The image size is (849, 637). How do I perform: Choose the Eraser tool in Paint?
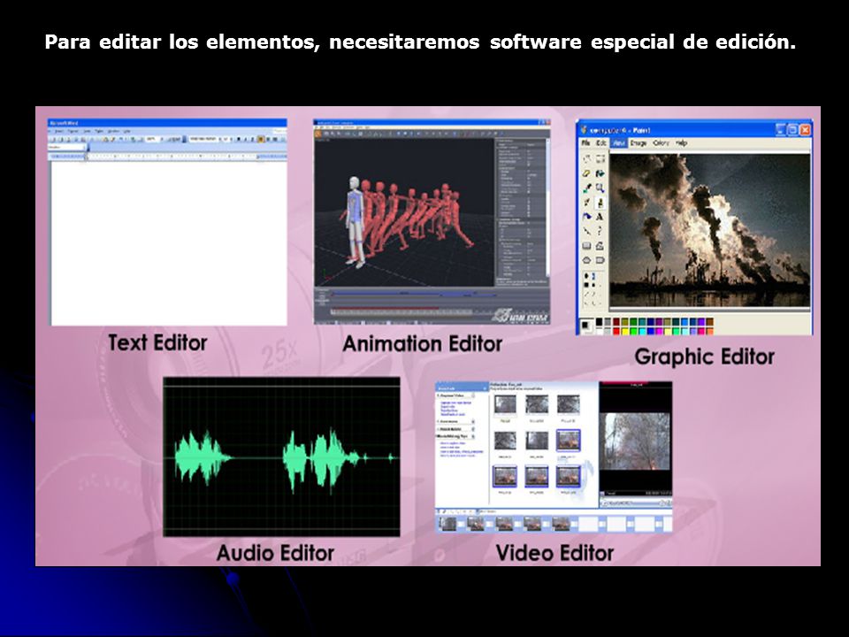tap(586, 173)
